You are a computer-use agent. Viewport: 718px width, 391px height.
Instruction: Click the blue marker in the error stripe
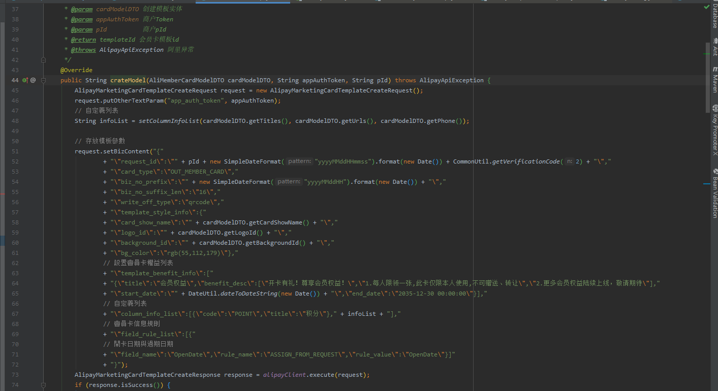pos(706,184)
